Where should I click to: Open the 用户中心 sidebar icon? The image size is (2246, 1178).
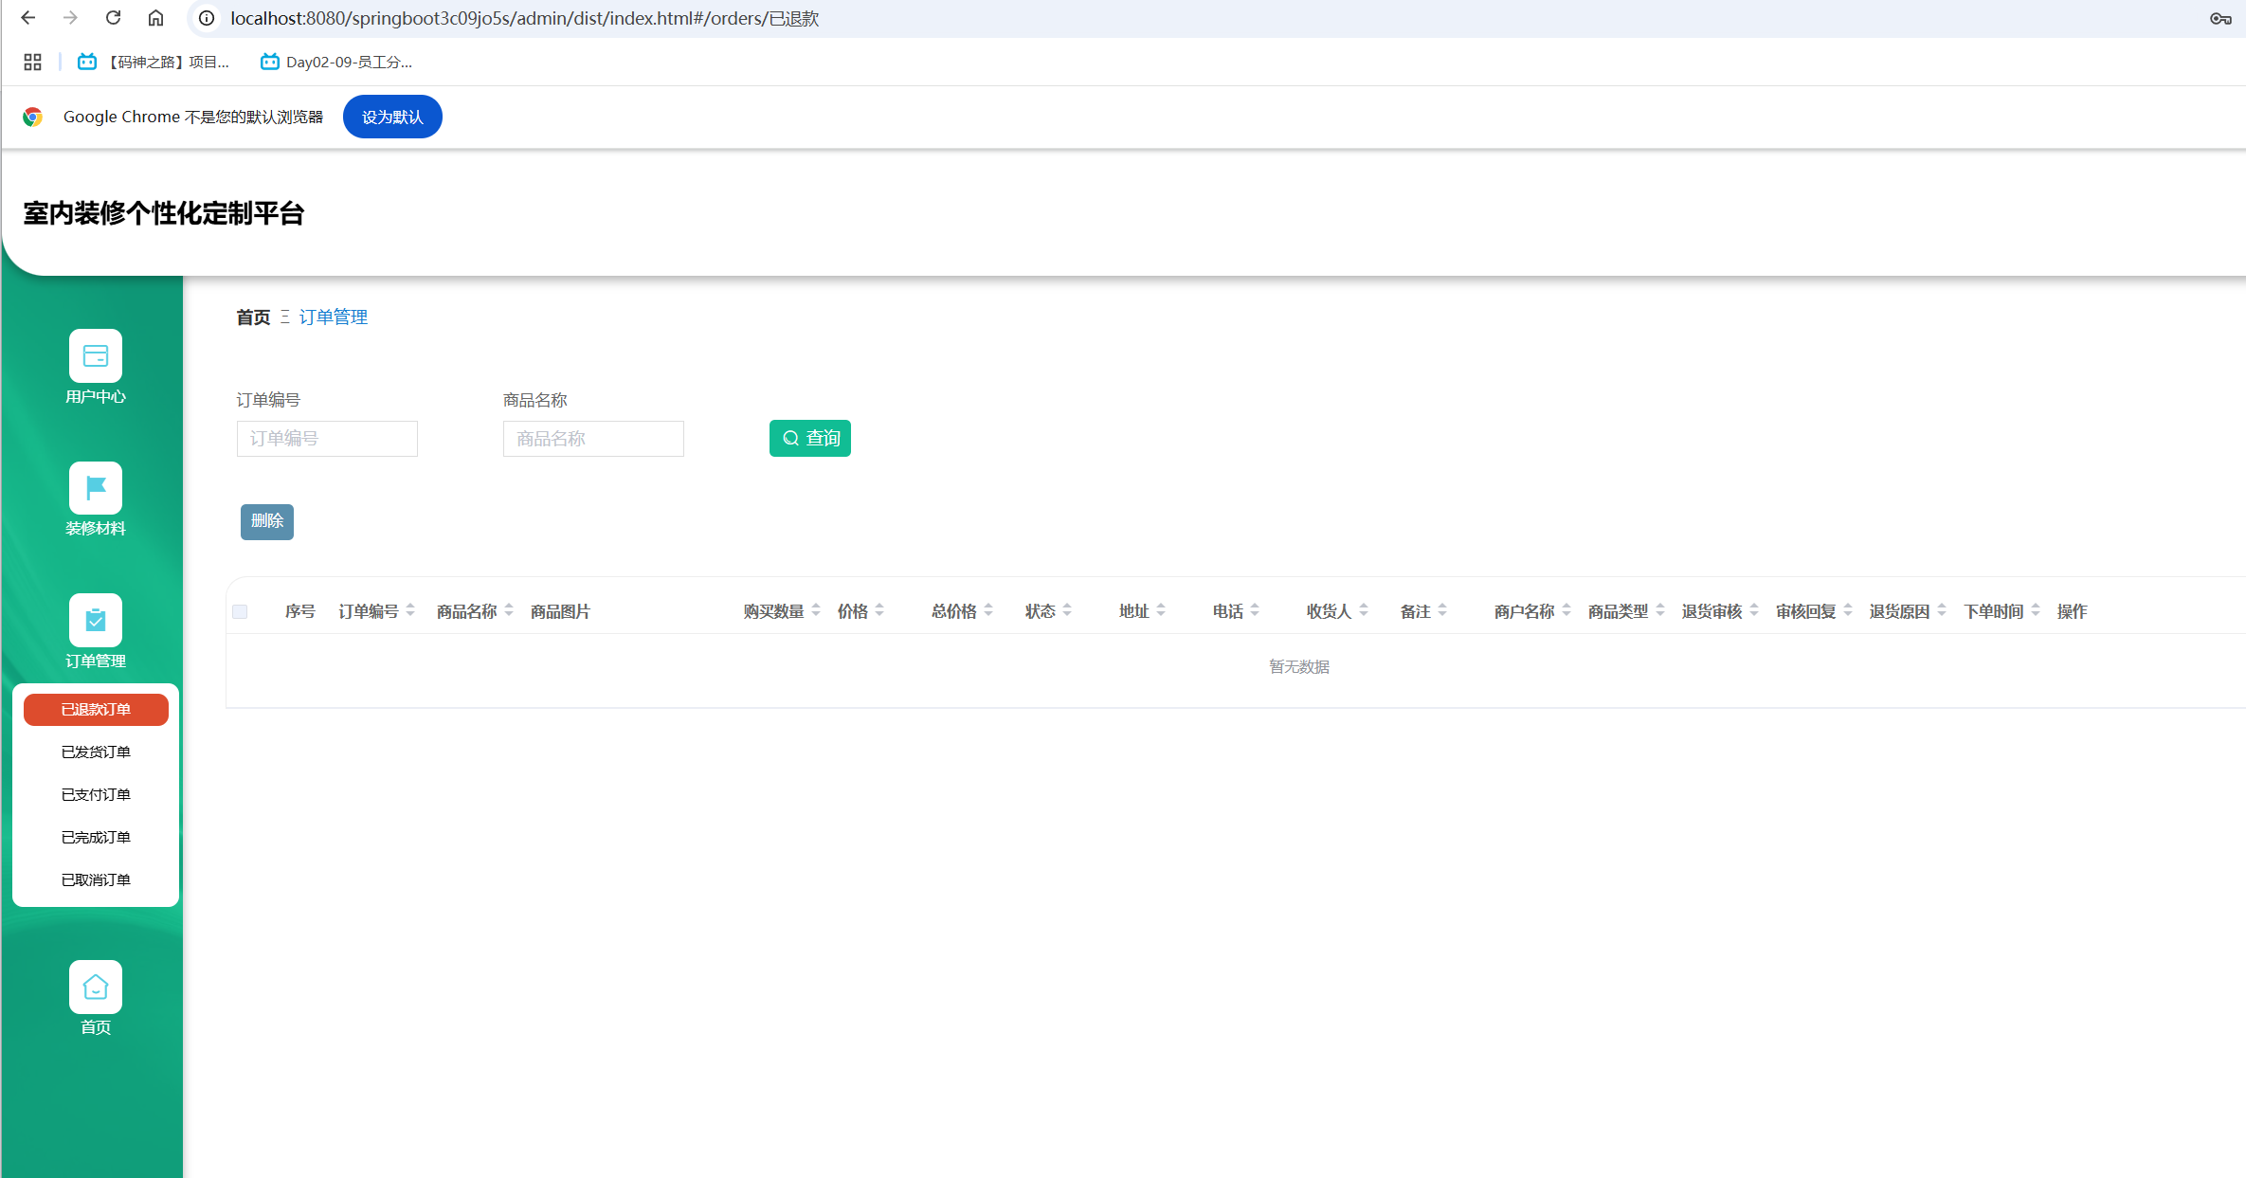point(96,356)
